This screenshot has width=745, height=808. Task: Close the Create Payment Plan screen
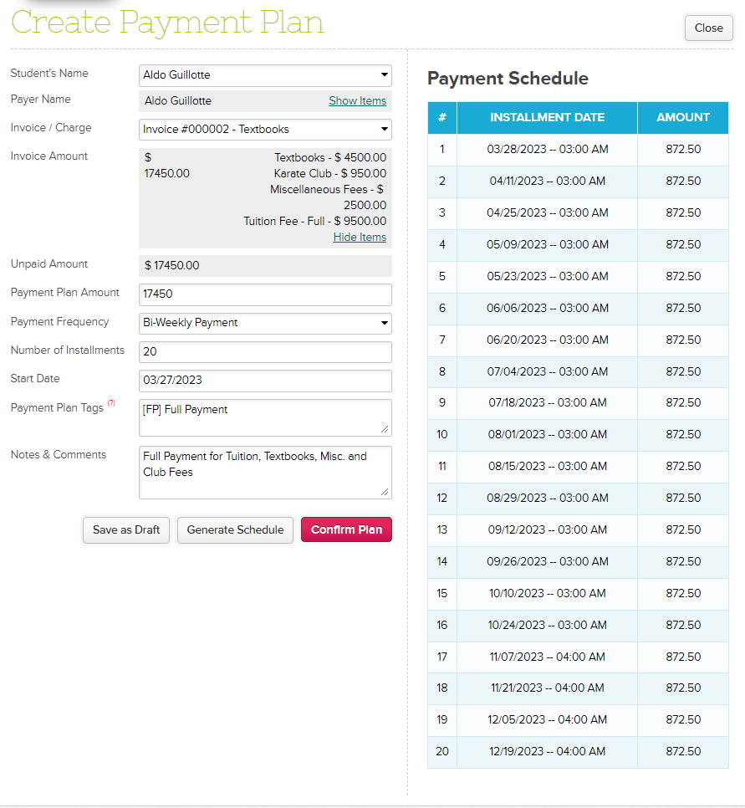(x=708, y=28)
